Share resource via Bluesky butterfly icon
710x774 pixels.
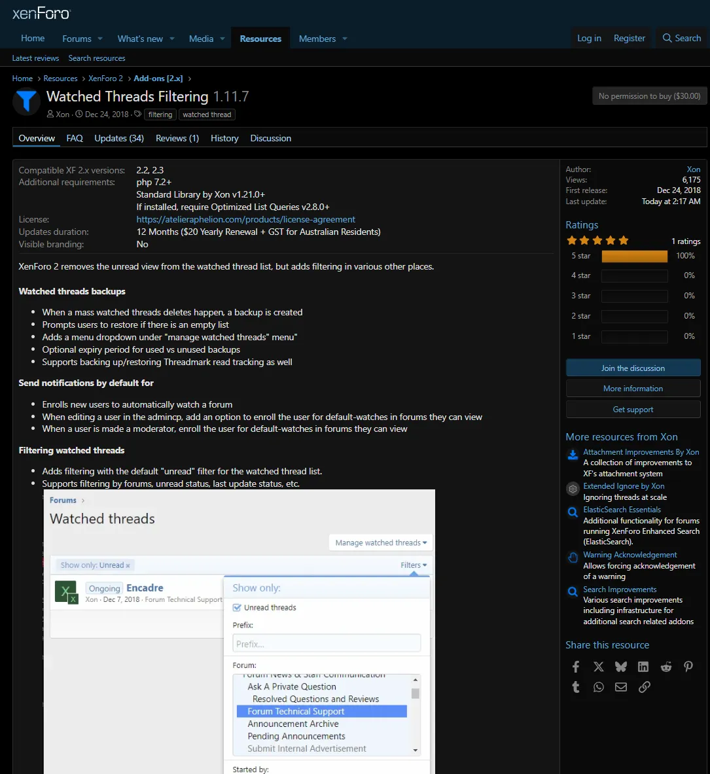(x=621, y=667)
